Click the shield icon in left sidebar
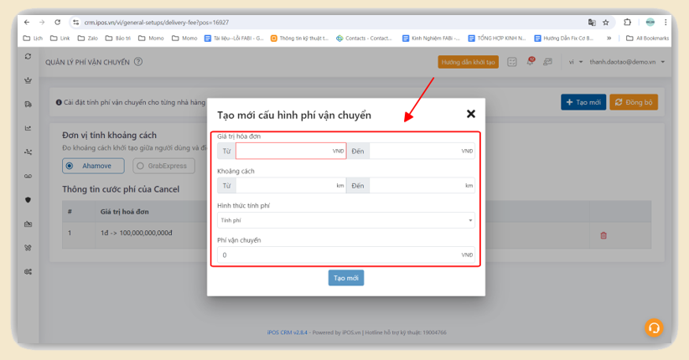 (x=28, y=200)
